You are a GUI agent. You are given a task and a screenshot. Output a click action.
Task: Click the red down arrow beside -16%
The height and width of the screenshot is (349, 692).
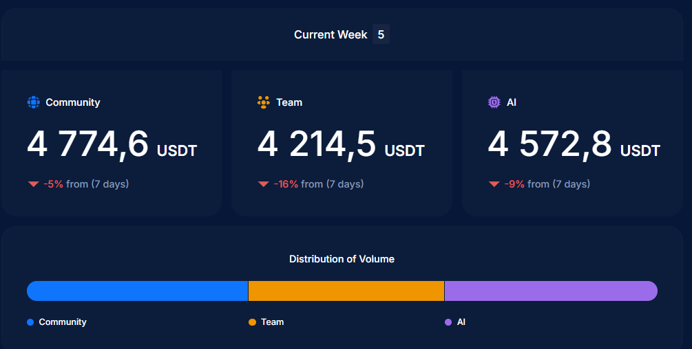click(263, 184)
